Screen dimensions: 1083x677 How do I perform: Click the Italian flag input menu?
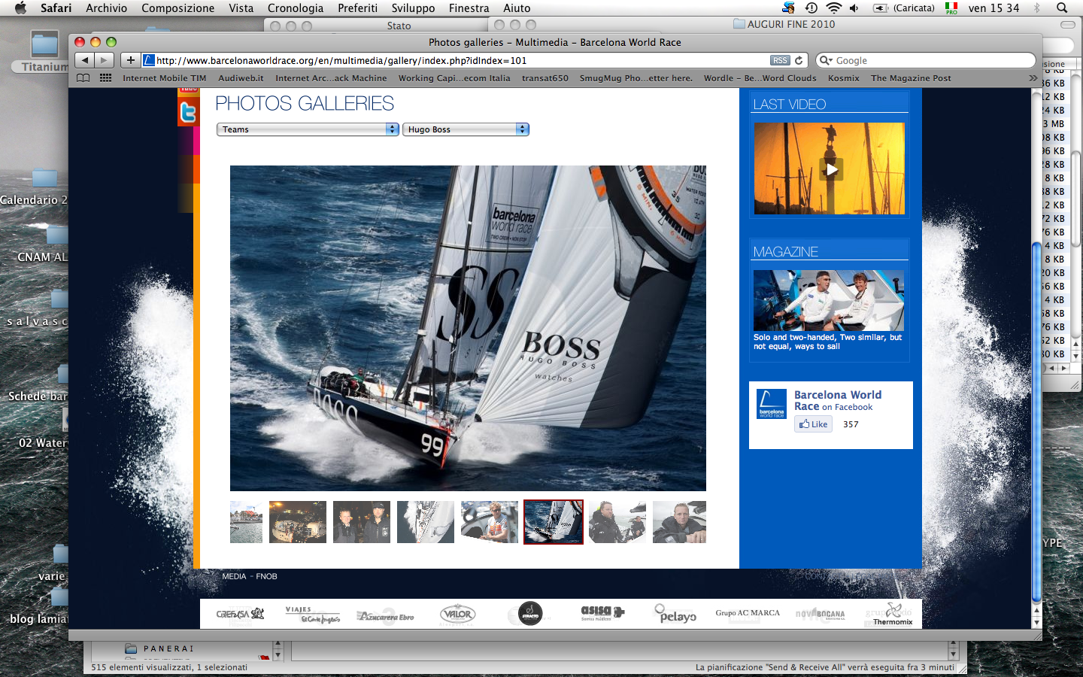coord(951,8)
